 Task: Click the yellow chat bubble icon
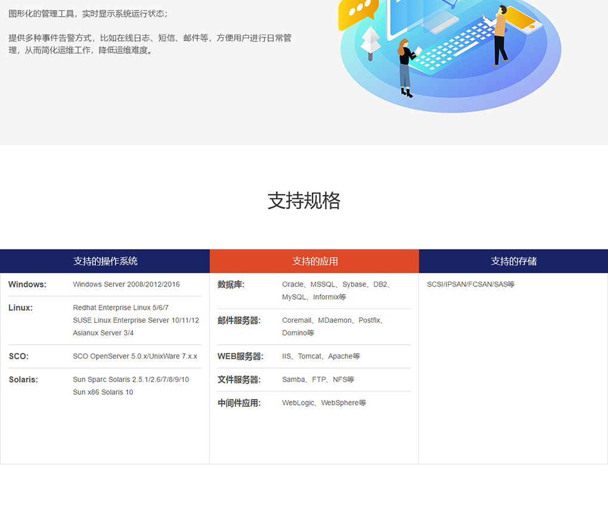pyautogui.click(x=357, y=14)
